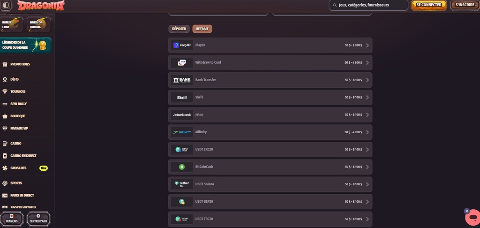This screenshot has height=228, width=480.
Task: Expand Withdraw to Card chevron
Action: pos(367,62)
